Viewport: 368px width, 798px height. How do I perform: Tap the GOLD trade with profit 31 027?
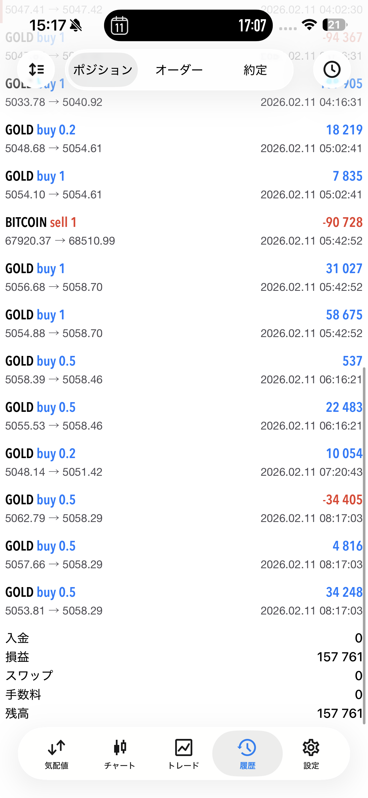coord(184,277)
